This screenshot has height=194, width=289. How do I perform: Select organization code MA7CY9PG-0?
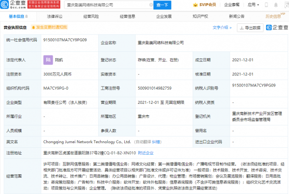click(x=56, y=88)
